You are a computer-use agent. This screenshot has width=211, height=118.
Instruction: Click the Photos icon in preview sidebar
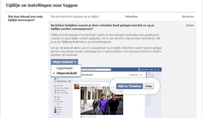pos(55,97)
